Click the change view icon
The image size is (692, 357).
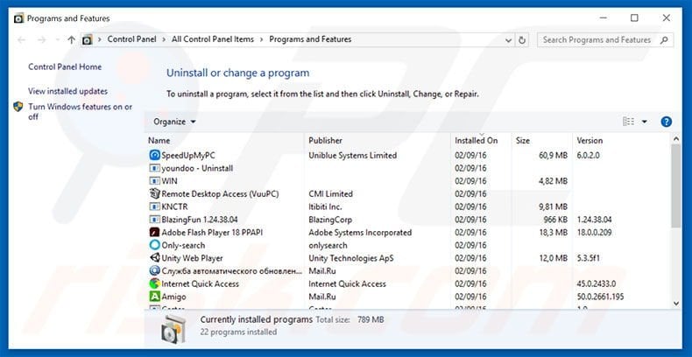(628, 122)
